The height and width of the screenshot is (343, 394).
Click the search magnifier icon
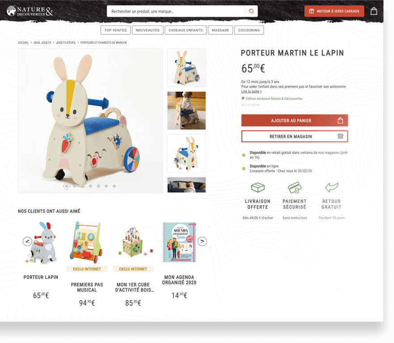click(251, 11)
